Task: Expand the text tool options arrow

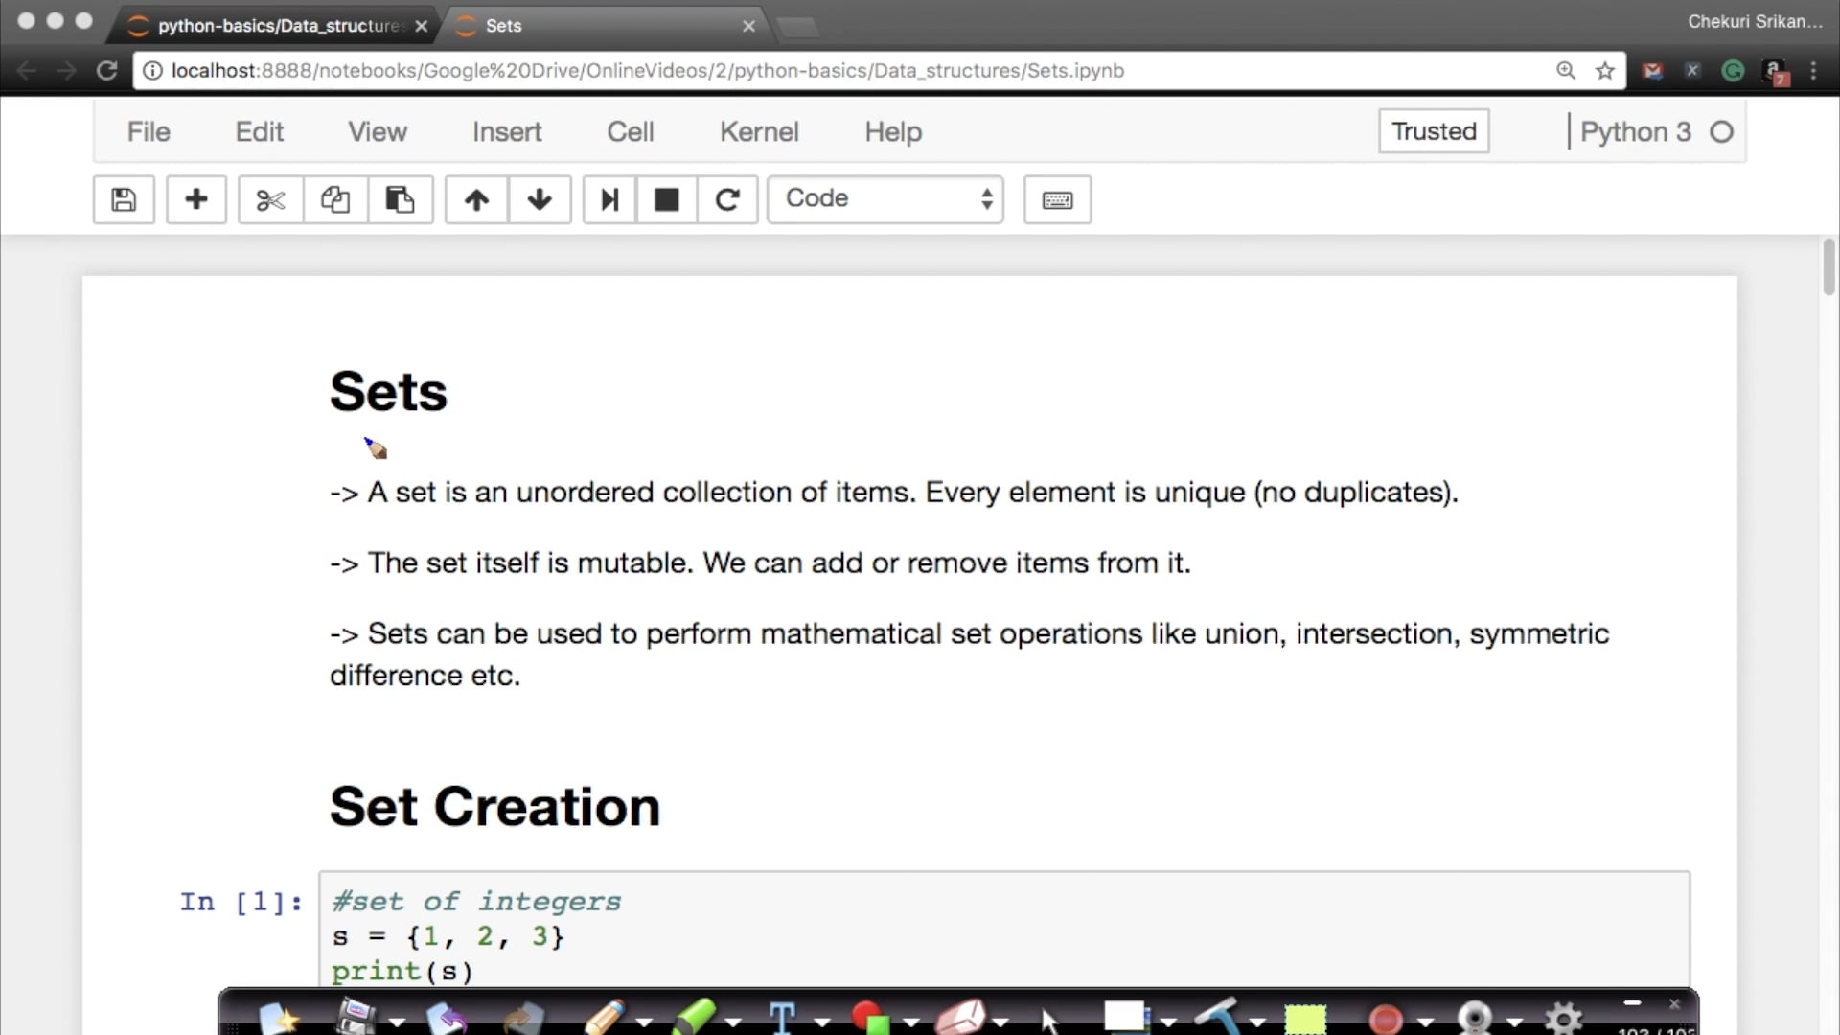Action: [x=821, y=1023]
